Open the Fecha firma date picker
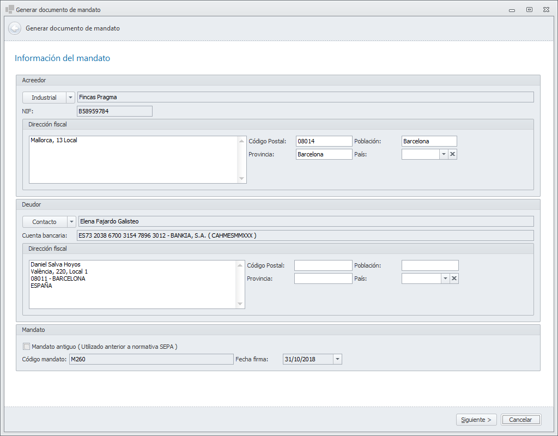The image size is (558, 436). coord(337,359)
